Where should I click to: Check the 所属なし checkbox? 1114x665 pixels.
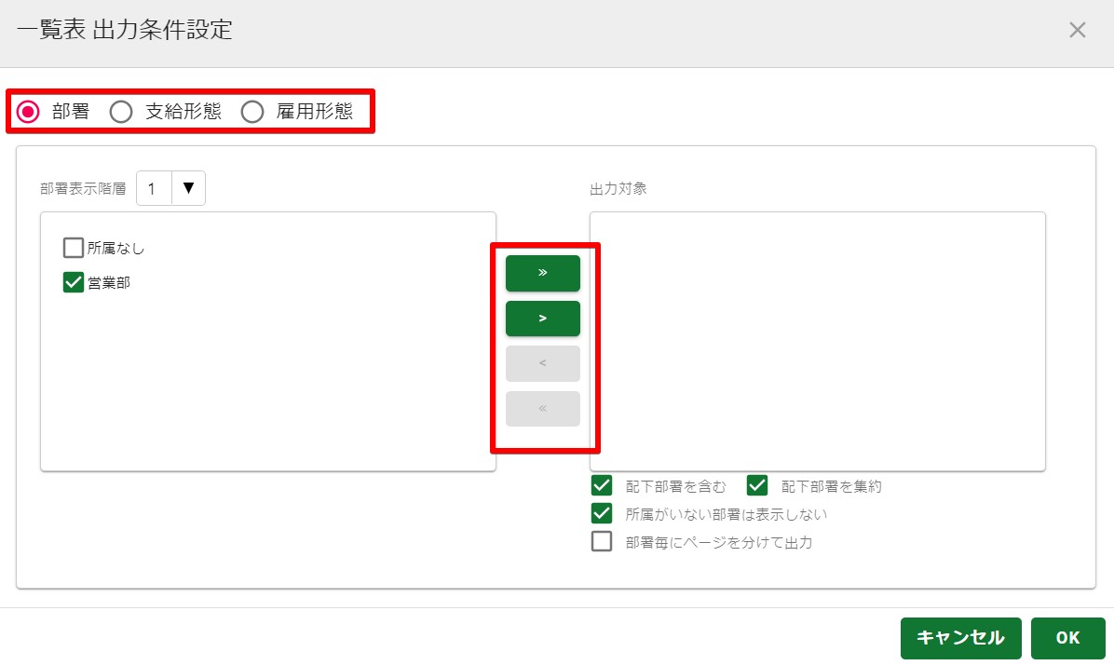click(x=74, y=248)
